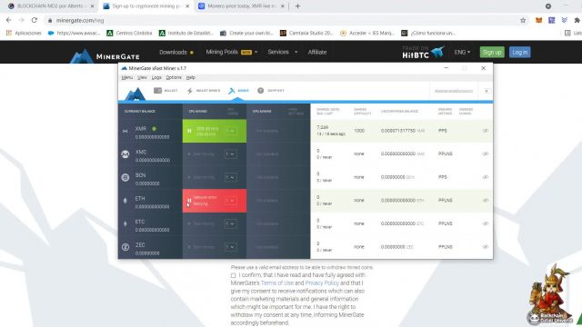Open the Wallet tab in the miner

(166, 91)
